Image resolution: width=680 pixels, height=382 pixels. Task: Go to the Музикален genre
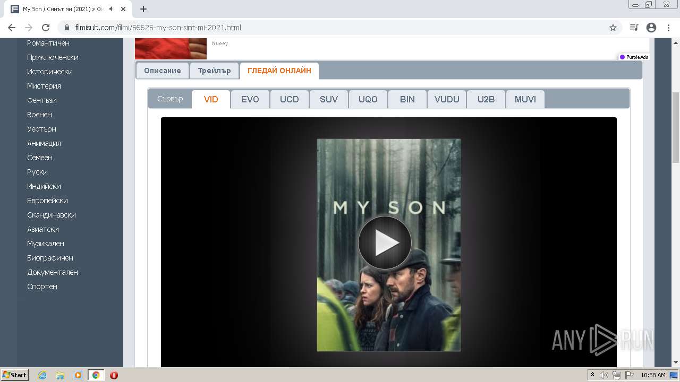(46, 244)
